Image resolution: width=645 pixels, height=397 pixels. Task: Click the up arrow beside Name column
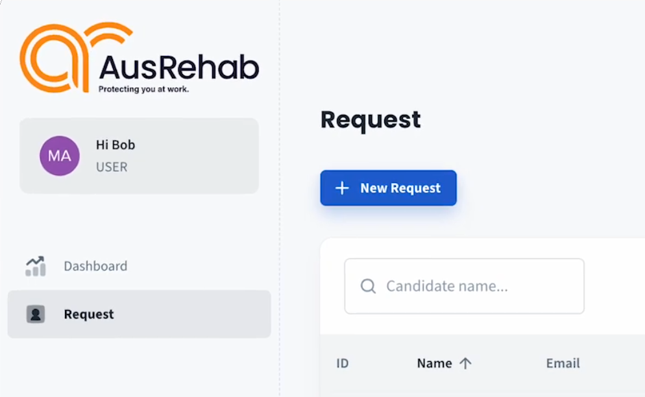[465, 363]
